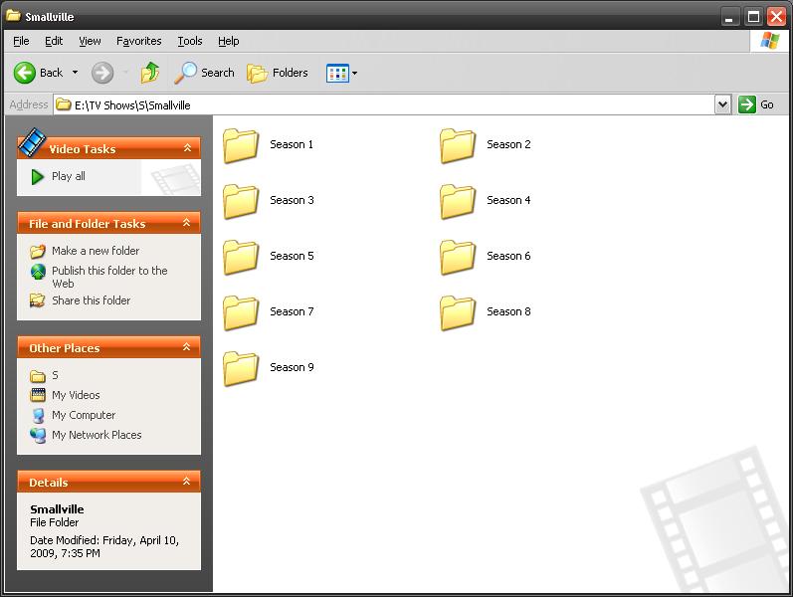Collapse the Video Tasks panel
Image resolution: width=793 pixels, height=597 pixels.
[x=187, y=147]
